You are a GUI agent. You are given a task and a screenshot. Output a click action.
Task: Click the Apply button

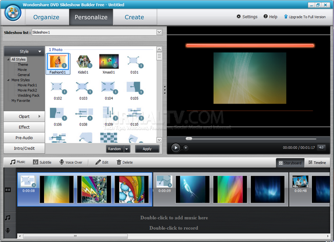pyautogui.click(x=147, y=149)
